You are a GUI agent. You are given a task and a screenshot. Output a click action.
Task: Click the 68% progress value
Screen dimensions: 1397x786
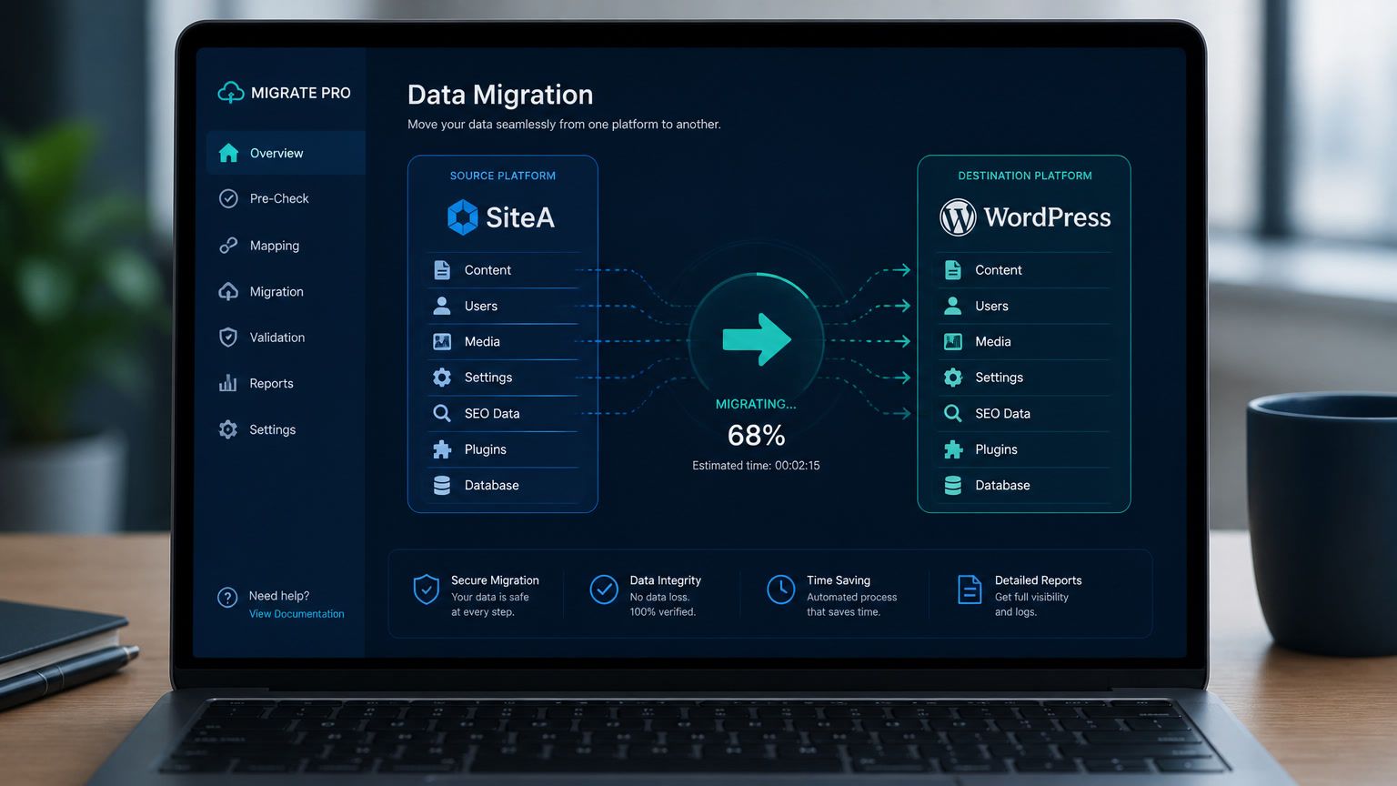(x=757, y=436)
